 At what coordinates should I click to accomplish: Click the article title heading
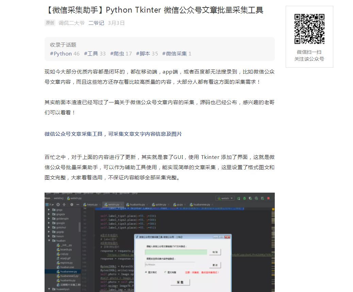pyautogui.click(x=154, y=10)
